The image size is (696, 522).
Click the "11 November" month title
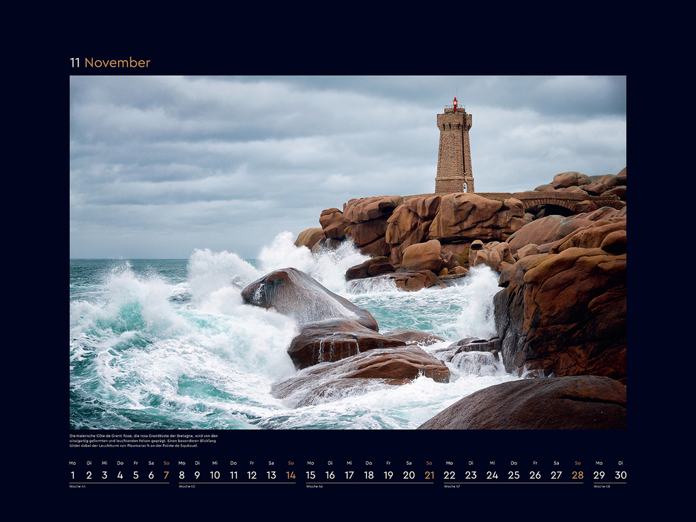(x=109, y=63)
